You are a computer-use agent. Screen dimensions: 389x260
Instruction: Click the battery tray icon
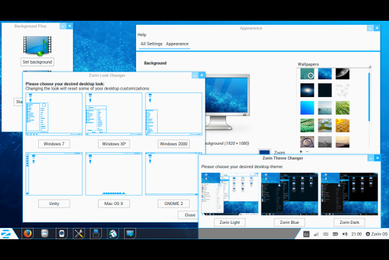pyautogui.click(x=335, y=234)
